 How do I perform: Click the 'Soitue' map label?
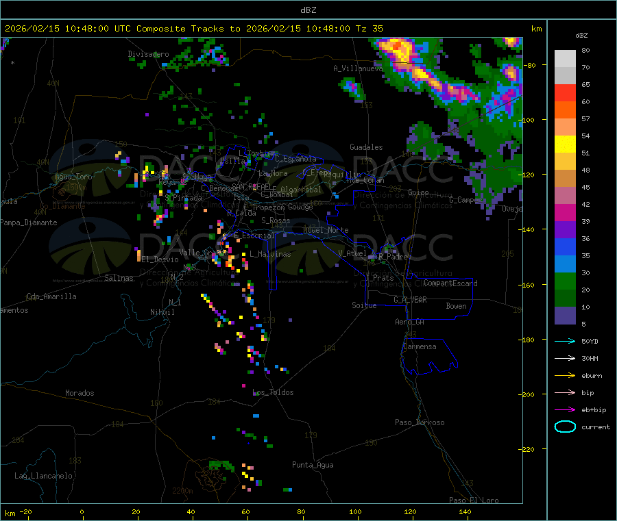pos(364,305)
